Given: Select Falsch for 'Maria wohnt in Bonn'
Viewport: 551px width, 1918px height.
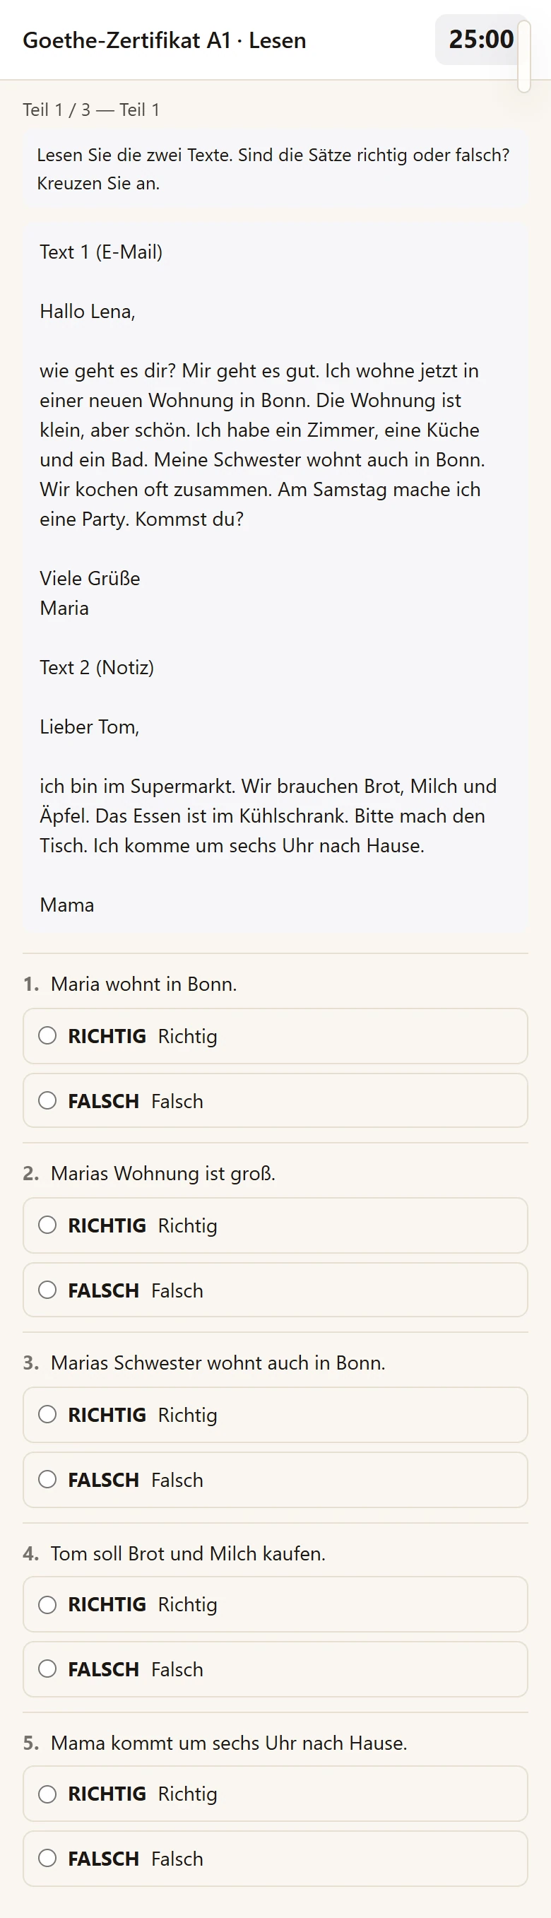Looking at the screenshot, I should point(275,1100).
